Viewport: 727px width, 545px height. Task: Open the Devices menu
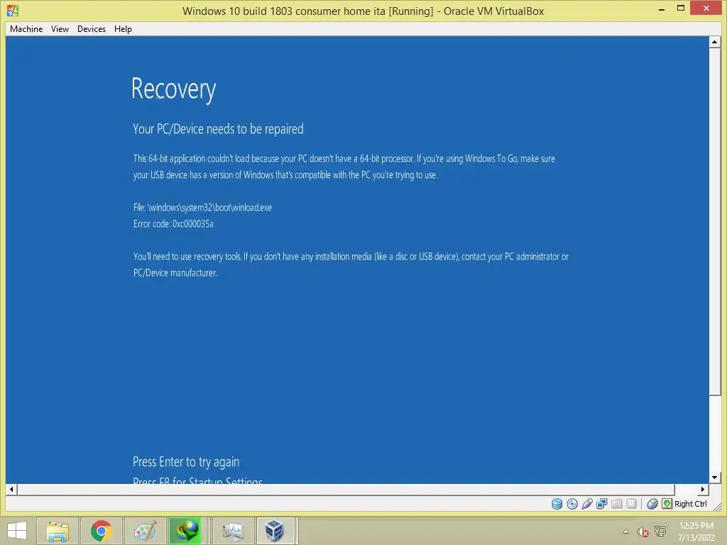[x=92, y=28]
